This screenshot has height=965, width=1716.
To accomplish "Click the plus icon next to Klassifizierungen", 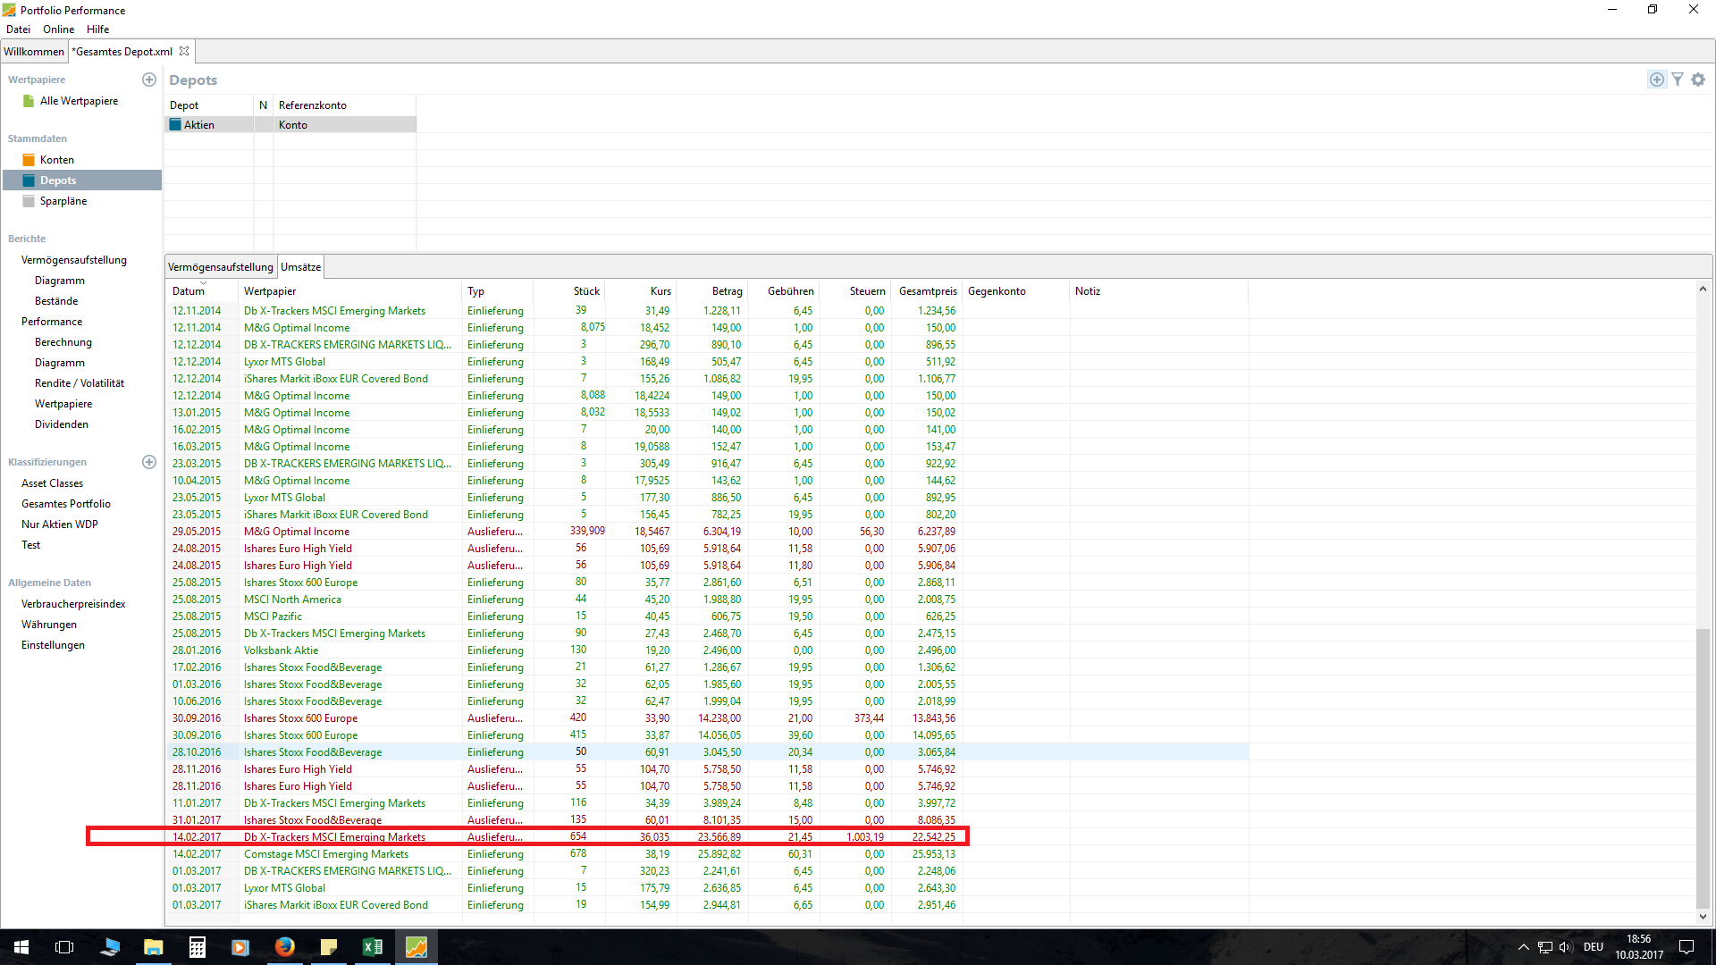I will (149, 462).
